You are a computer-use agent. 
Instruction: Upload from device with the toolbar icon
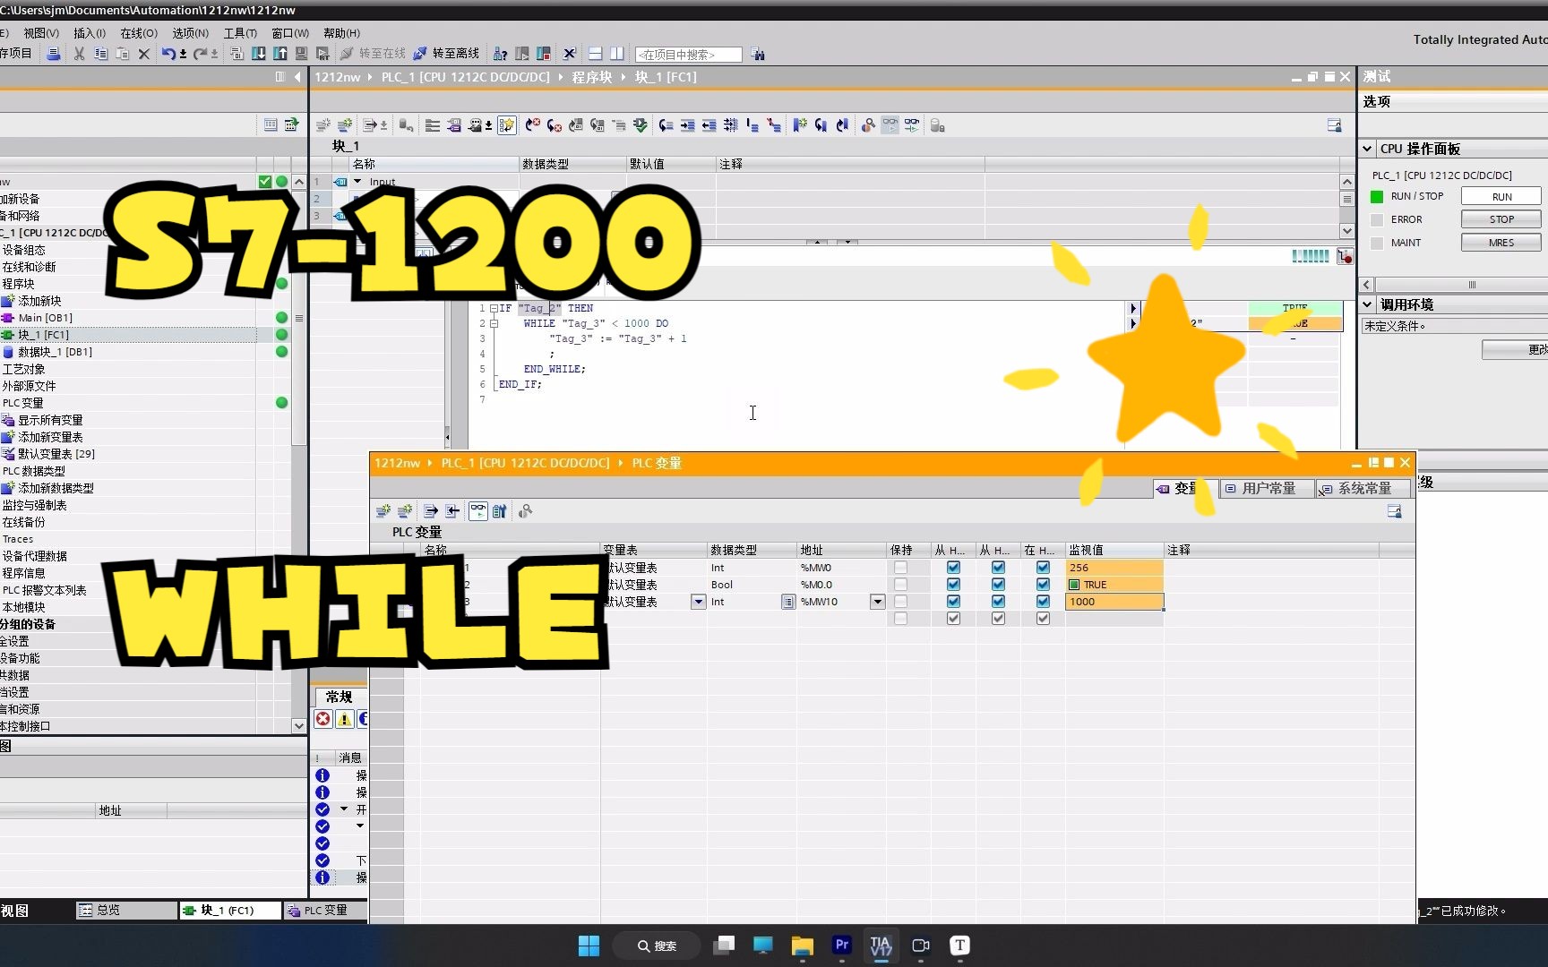[x=280, y=54]
